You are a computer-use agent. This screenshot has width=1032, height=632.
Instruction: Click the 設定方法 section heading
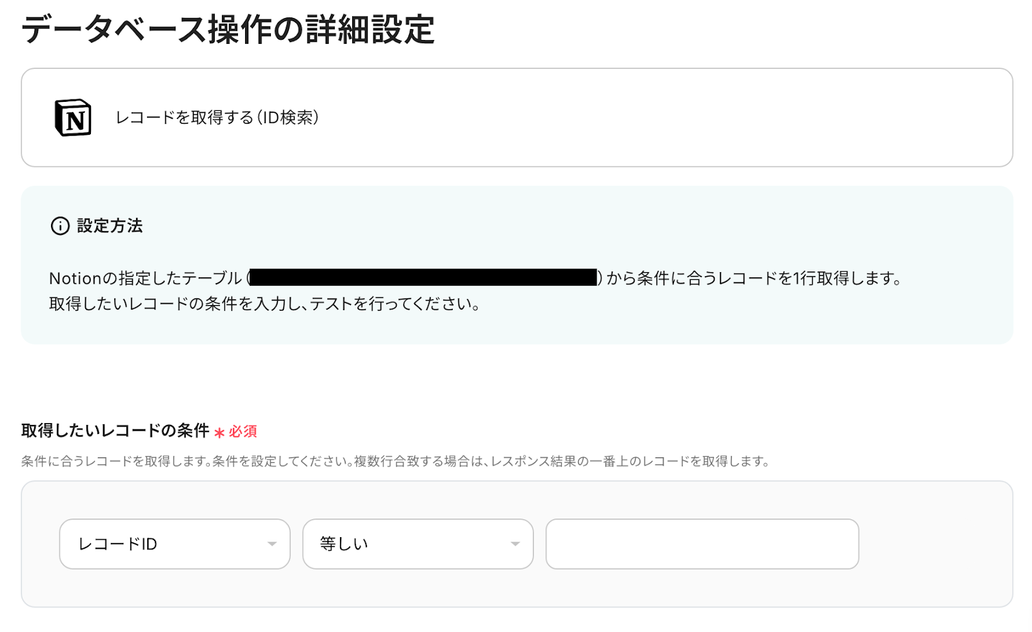[110, 226]
